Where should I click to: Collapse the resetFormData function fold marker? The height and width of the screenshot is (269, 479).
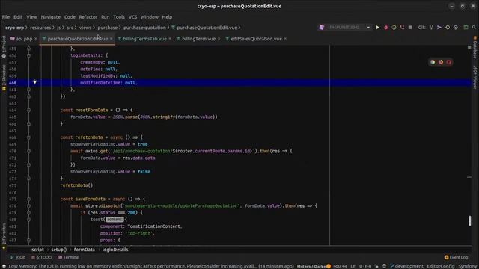28,110
